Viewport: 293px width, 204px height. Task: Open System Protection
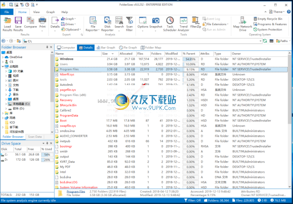click(268, 29)
